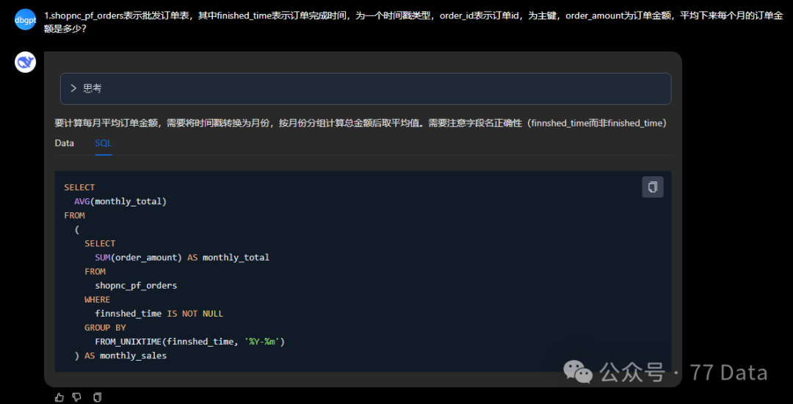Expand the 思考 thinking section
Image resolution: width=793 pixels, height=404 pixels.
click(366, 88)
